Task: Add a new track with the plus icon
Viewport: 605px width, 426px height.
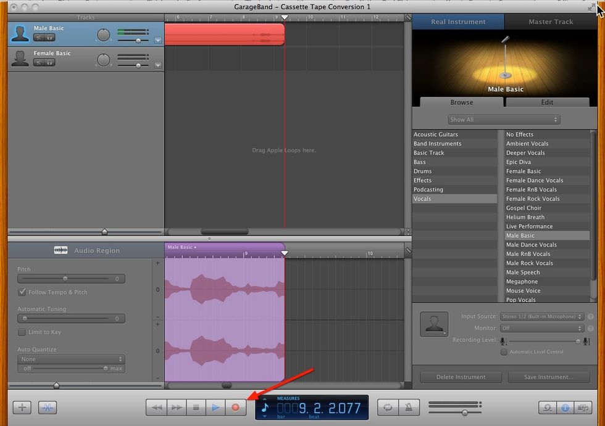Action: 21,407
